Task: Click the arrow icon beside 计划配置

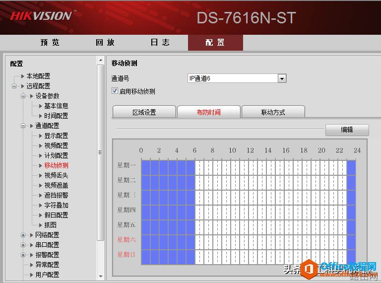Action: 41,155
